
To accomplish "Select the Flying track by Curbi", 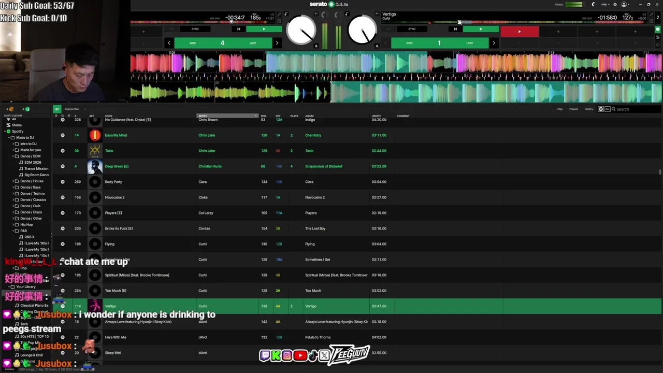I will point(357,244).
